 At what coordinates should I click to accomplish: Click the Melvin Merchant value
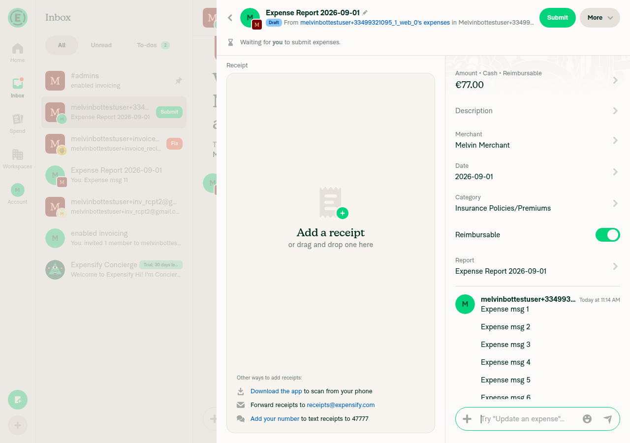[482, 145]
